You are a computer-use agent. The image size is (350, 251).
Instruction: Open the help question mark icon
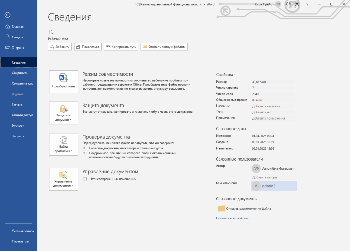[307, 4]
